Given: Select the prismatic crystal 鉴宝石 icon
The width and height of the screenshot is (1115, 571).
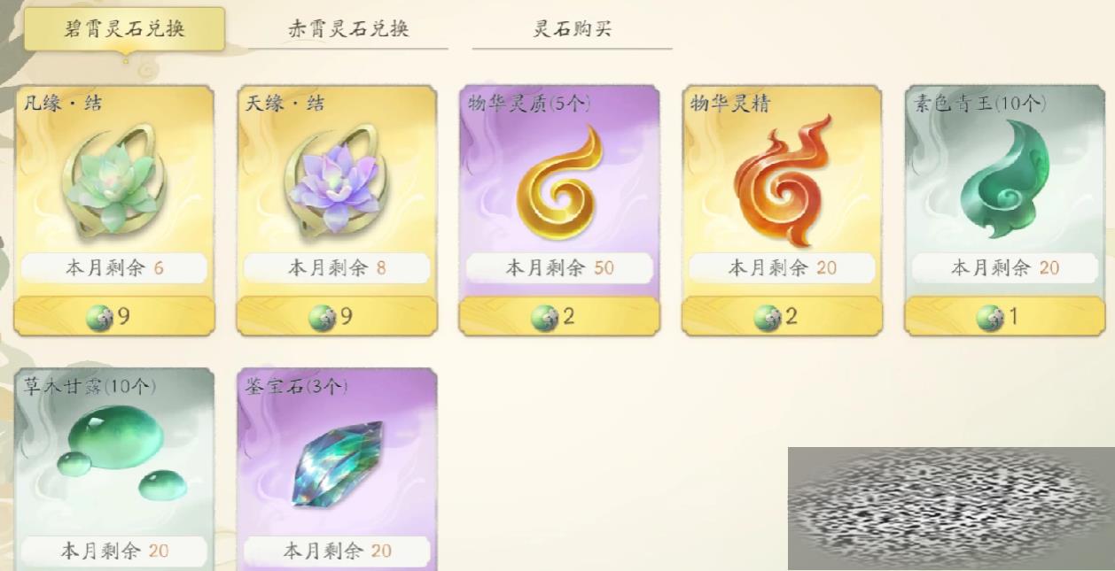Looking at the screenshot, I should [x=336, y=464].
